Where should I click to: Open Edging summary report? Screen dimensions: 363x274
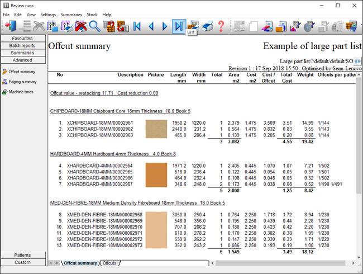21,82
